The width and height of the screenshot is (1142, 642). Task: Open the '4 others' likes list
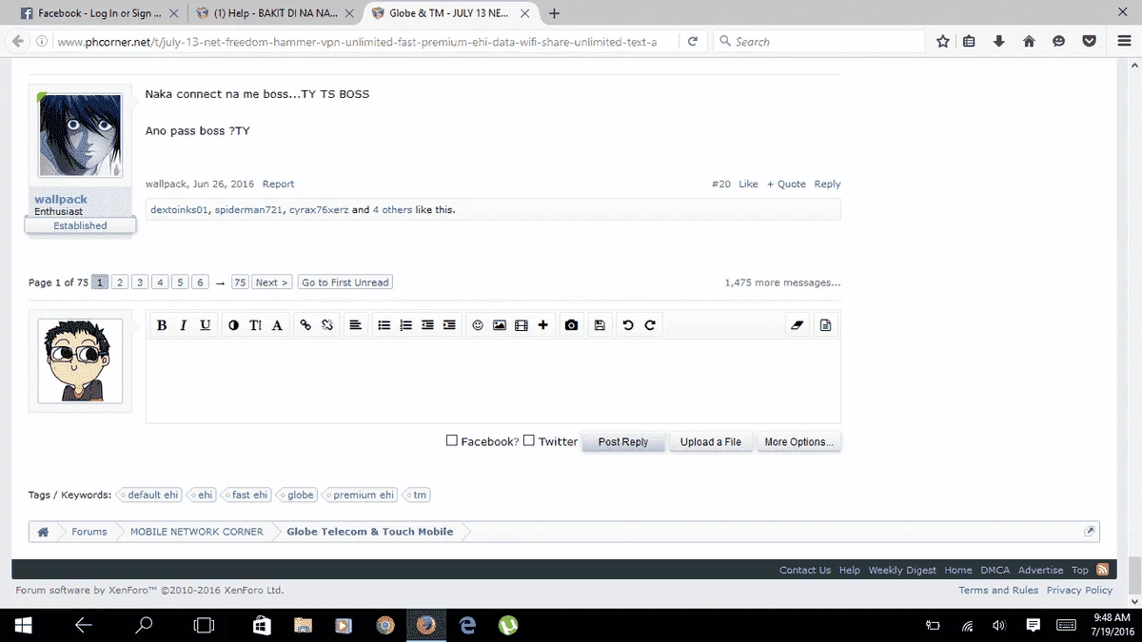click(392, 209)
